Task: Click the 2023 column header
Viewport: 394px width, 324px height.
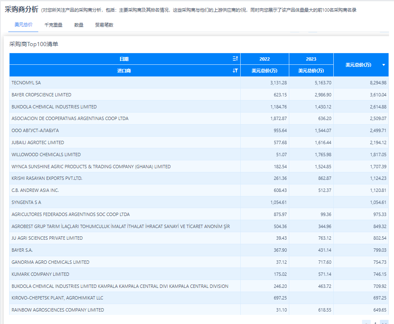Action: coord(311,59)
